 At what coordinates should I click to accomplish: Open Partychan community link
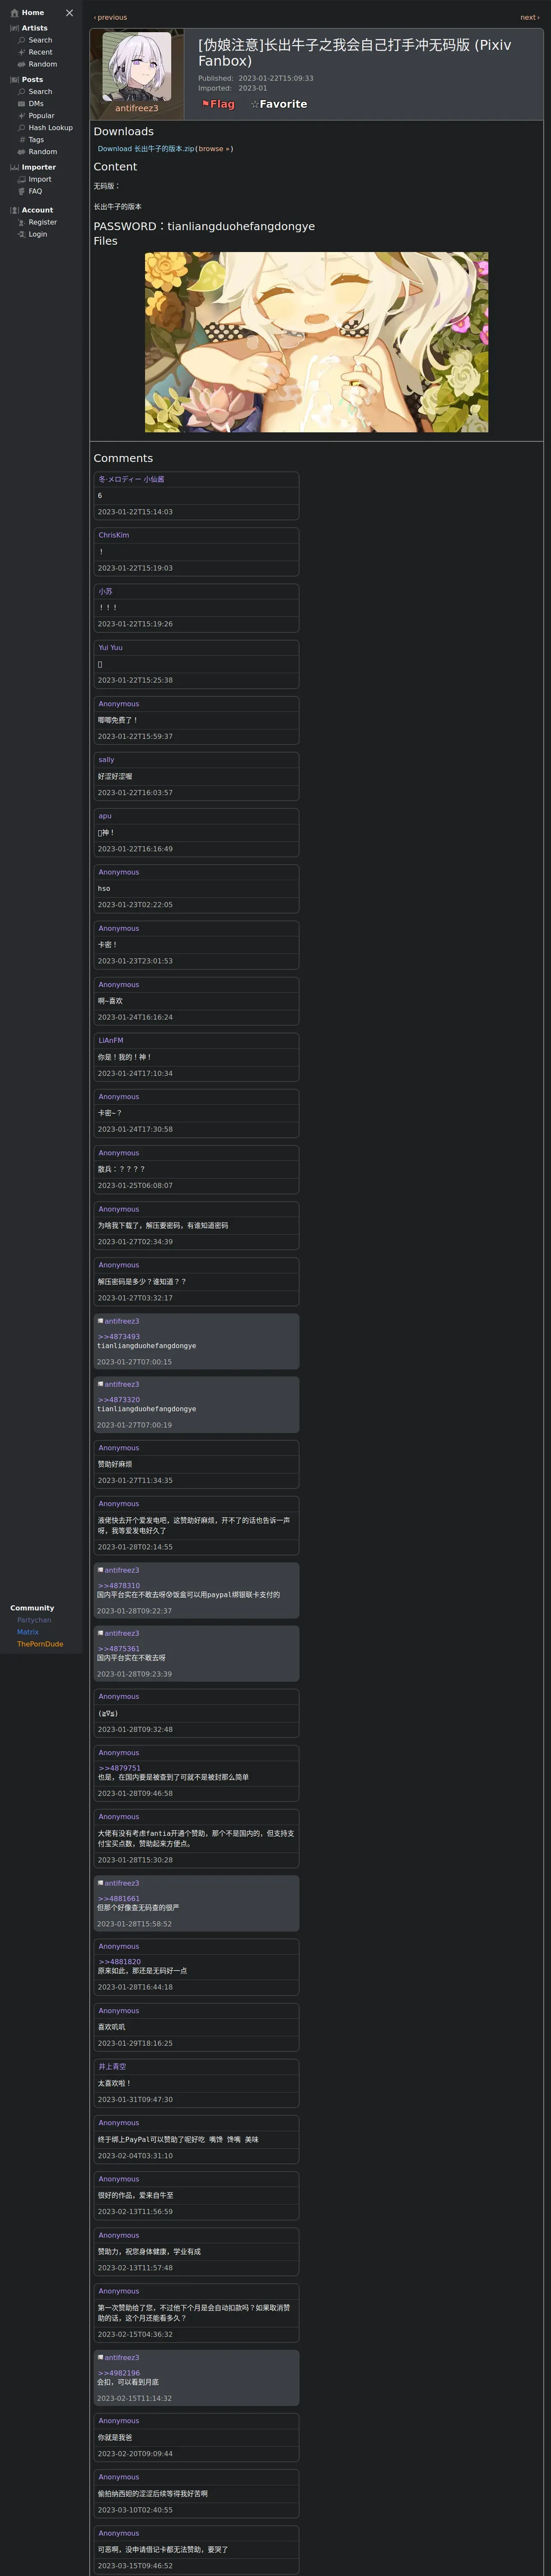click(x=34, y=1620)
